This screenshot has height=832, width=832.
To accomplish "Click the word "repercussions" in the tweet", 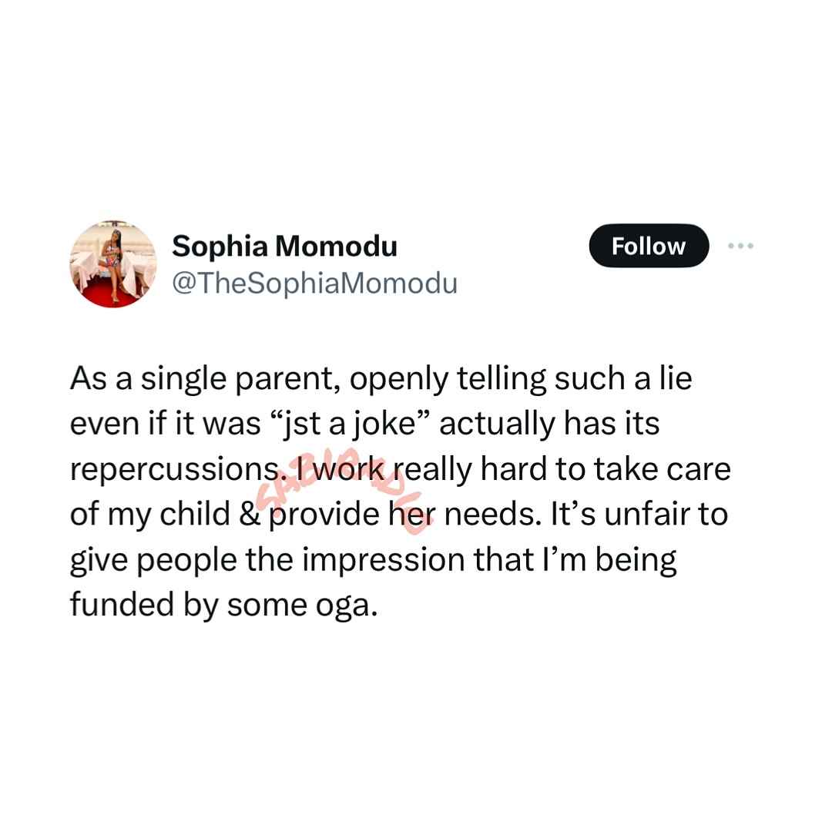I will [182, 471].
